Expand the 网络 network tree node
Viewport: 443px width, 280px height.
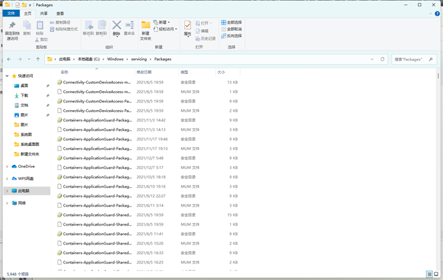click(7, 203)
